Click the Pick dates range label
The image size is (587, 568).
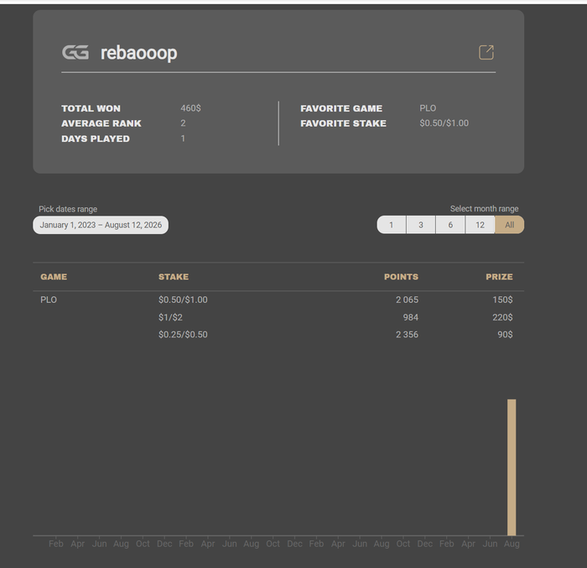coord(68,209)
